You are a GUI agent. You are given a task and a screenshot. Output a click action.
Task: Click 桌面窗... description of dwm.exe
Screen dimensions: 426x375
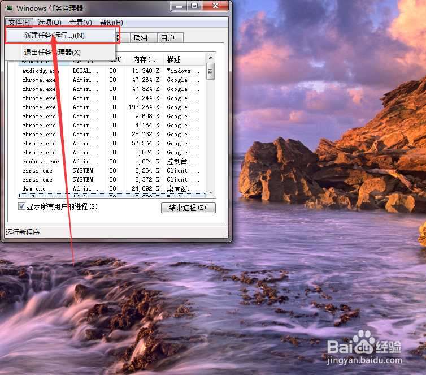point(181,189)
